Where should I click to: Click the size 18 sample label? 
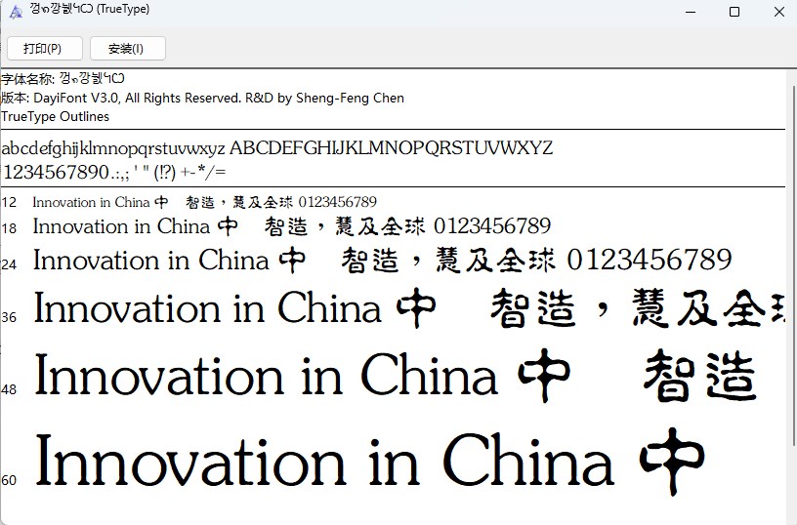10,228
